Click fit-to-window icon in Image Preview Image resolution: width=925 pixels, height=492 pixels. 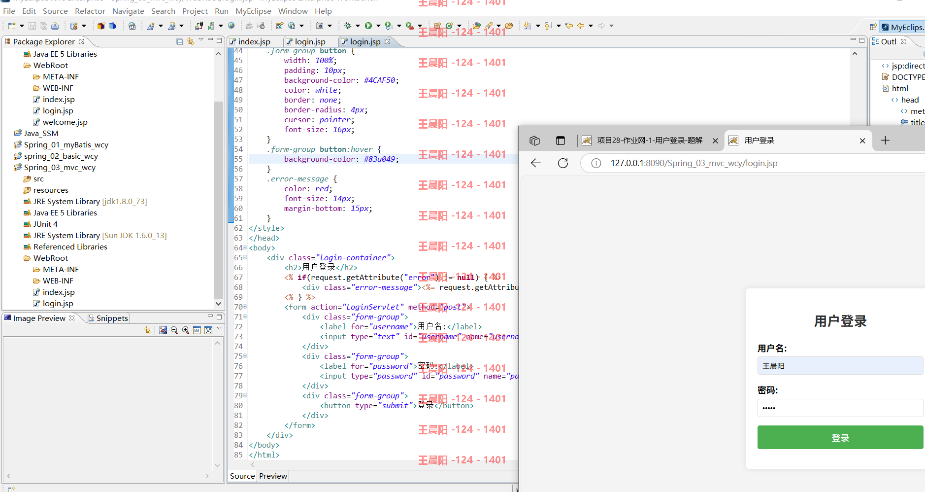click(208, 330)
